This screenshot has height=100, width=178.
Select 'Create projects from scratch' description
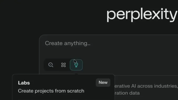51,91
